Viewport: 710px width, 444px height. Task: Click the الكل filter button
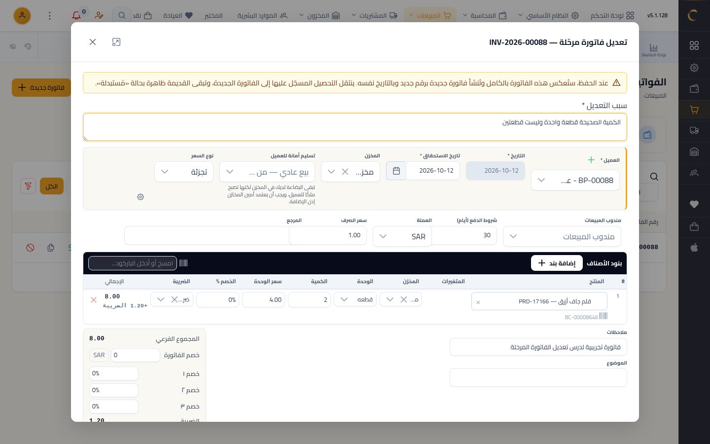pyautogui.click(x=52, y=186)
